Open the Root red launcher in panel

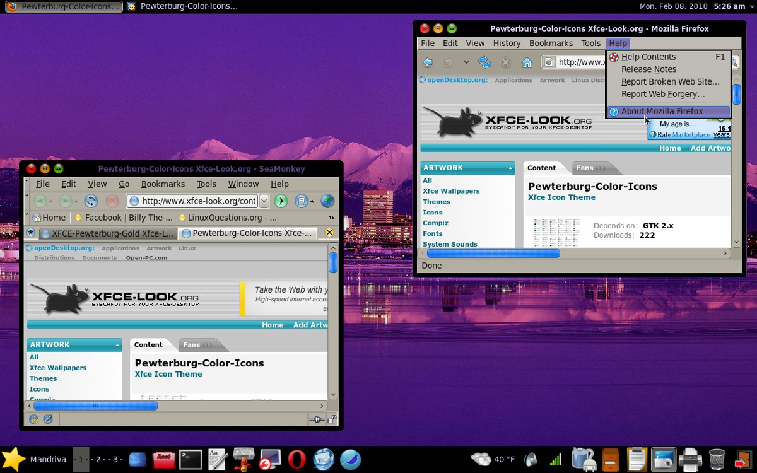(163, 459)
